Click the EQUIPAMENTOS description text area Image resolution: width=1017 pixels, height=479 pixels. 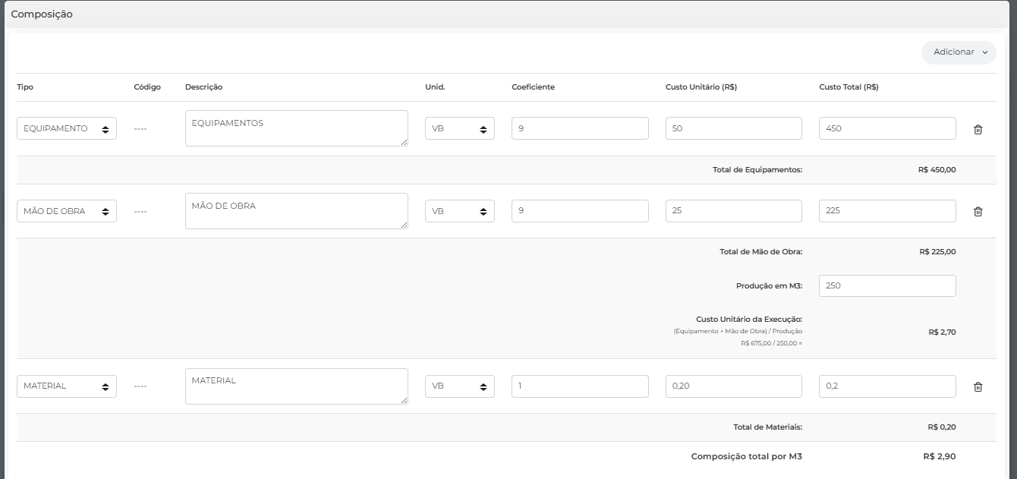[x=296, y=128]
